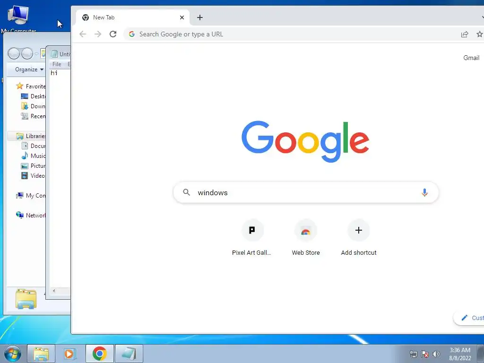Bookmark this tab with star icon
Image resolution: width=484 pixels, height=363 pixels.
point(479,34)
